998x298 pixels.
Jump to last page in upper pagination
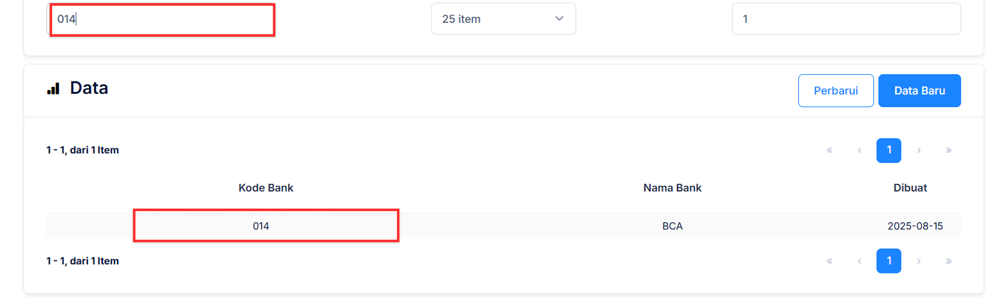coord(948,150)
